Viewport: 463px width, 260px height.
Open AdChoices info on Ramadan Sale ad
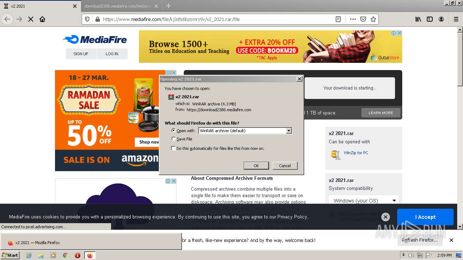(x=168, y=73)
